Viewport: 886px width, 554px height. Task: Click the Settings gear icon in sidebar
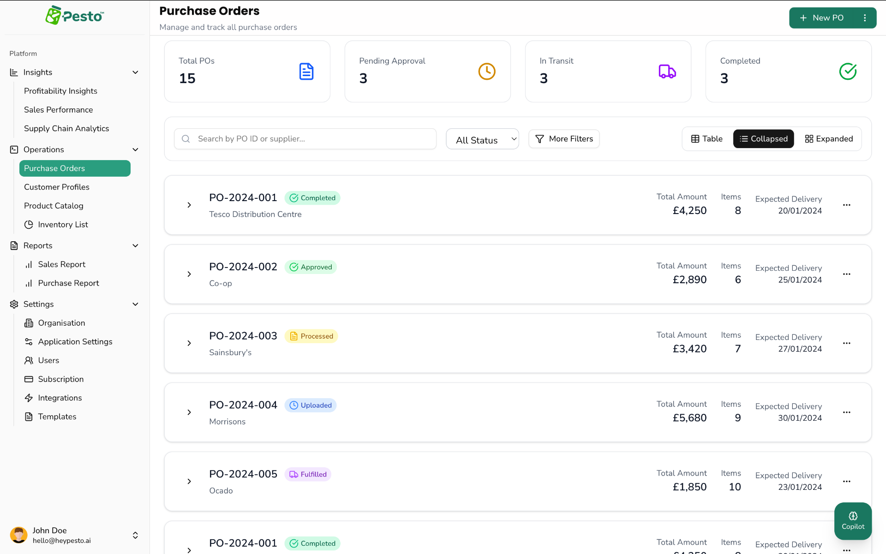tap(13, 304)
